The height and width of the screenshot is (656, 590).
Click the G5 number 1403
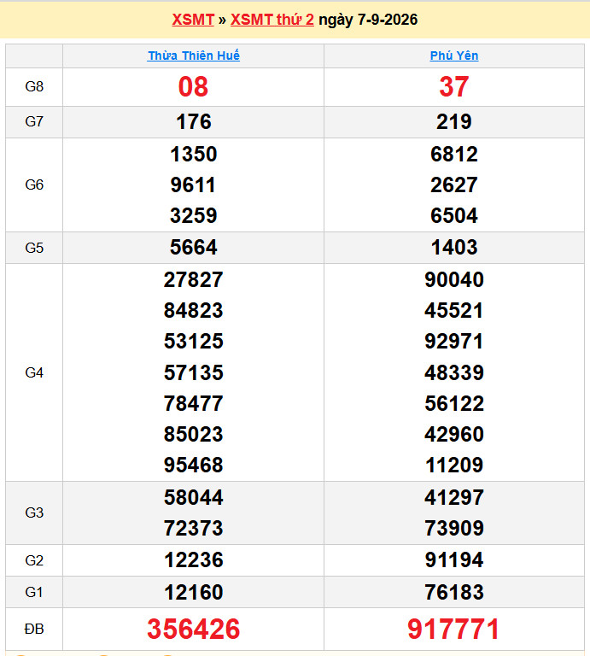454,247
